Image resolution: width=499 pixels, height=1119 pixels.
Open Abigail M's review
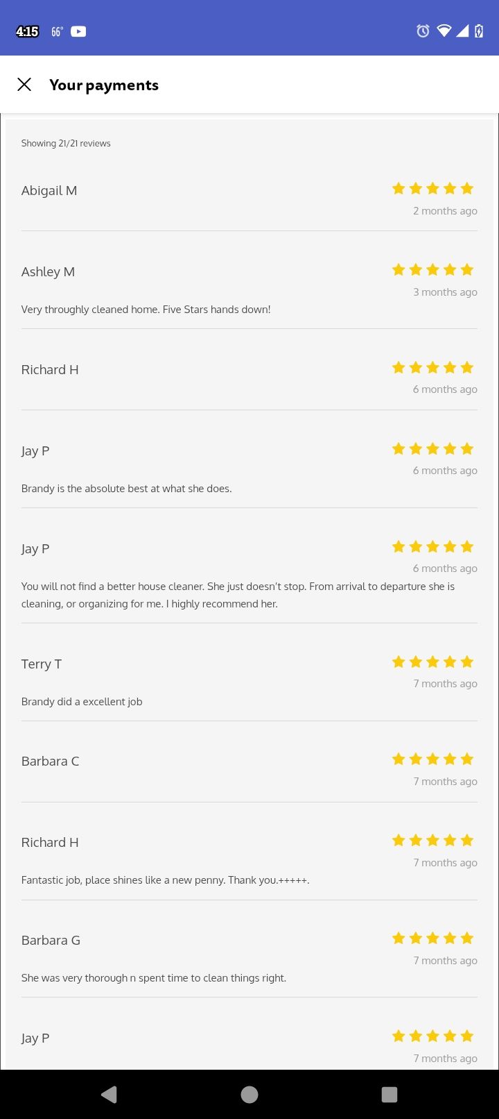249,200
